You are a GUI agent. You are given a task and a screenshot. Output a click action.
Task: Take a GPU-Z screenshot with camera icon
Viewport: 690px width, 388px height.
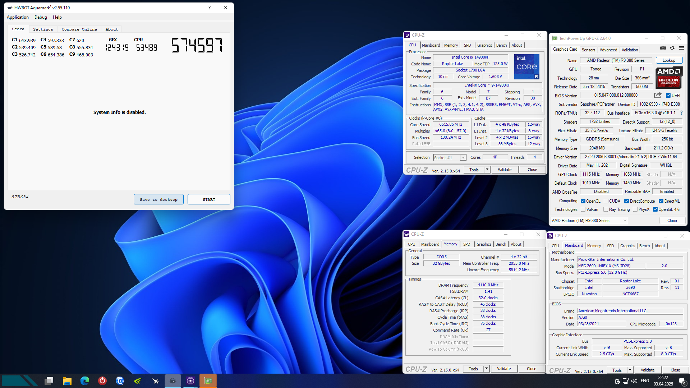coord(663,48)
